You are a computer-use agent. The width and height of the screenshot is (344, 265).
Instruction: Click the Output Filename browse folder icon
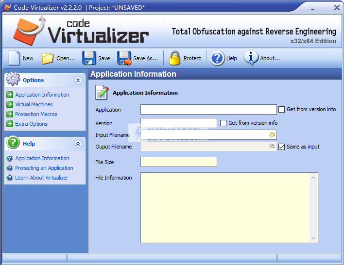[x=272, y=146]
